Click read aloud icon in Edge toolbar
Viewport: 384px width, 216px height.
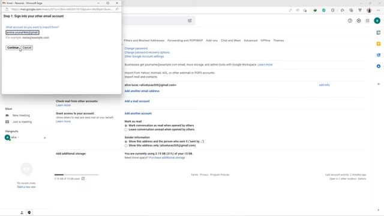point(298,10)
